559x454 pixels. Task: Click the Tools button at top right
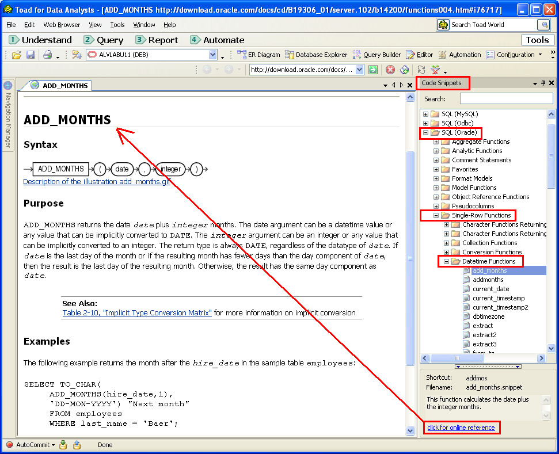(x=538, y=40)
